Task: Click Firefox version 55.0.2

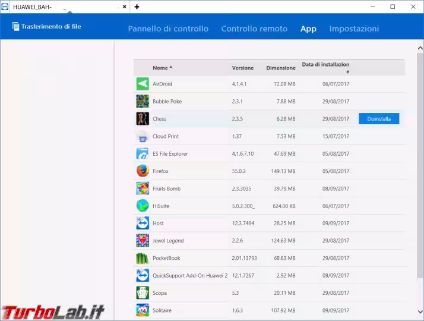Action: [239, 171]
